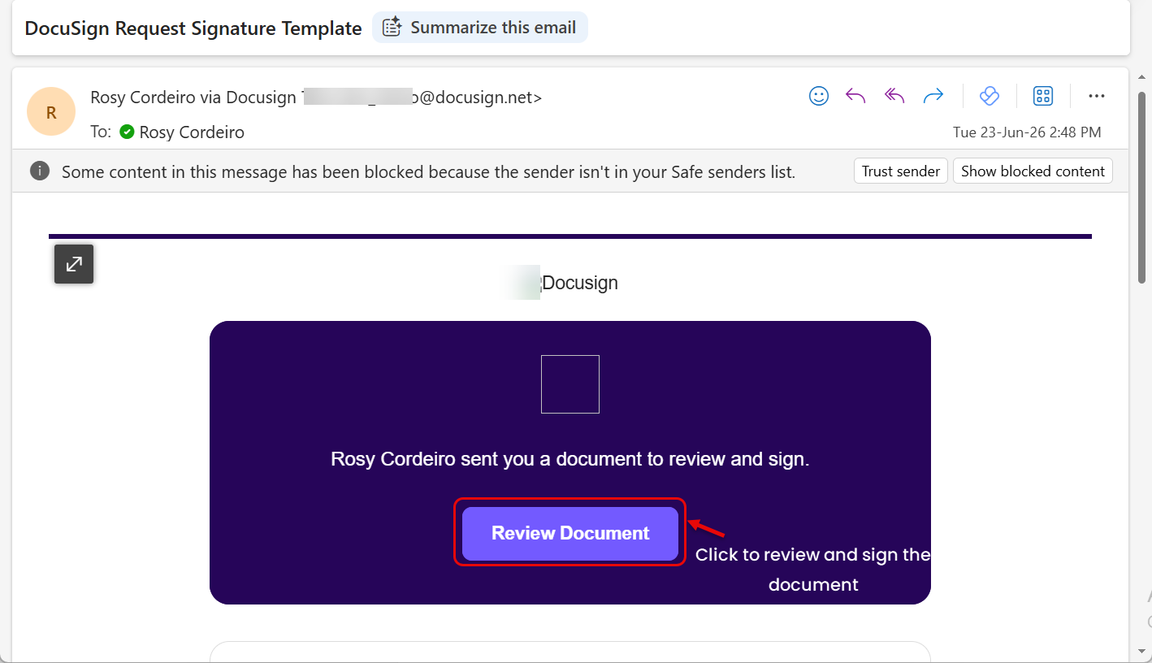Click the text 'sent you a document to review and sign'
Viewport: 1152px width, 663px height.
click(635, 459)
